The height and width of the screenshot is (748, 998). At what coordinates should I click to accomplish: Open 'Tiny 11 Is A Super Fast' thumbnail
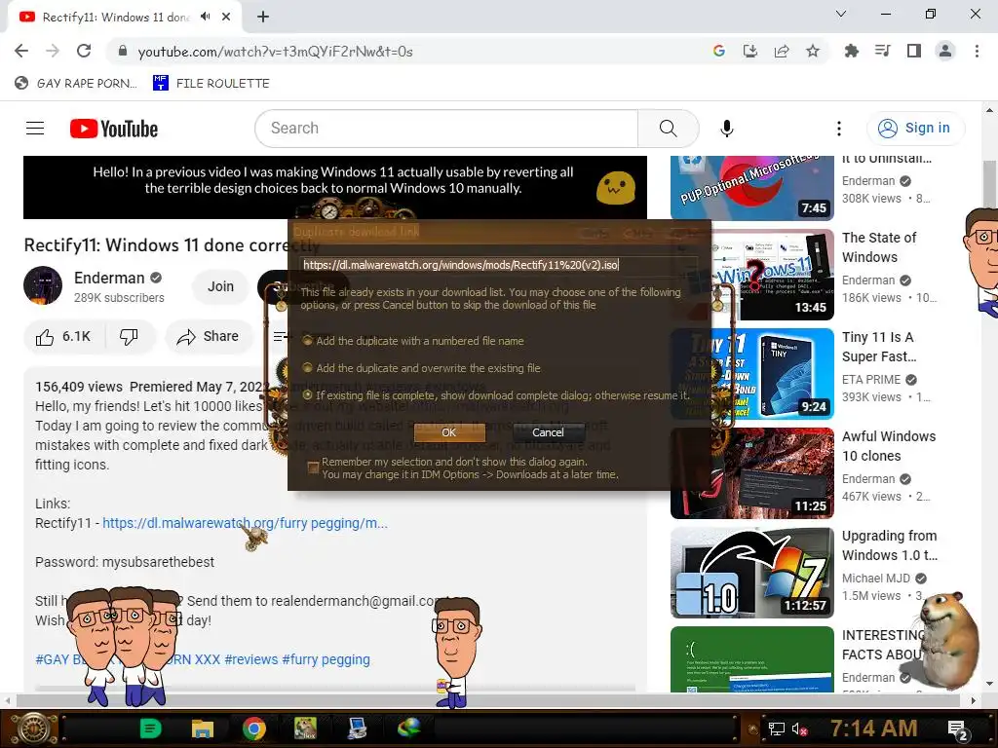pos(752,374)
